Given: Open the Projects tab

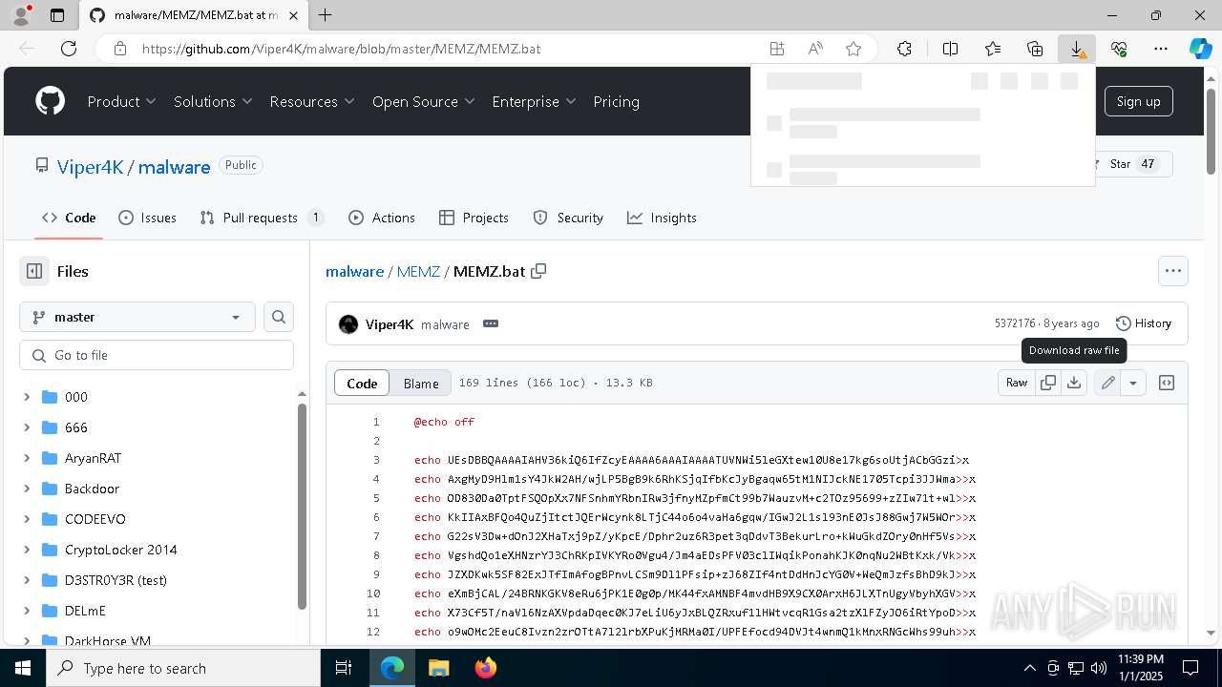Looking at the screenshot, I should 474,218.
